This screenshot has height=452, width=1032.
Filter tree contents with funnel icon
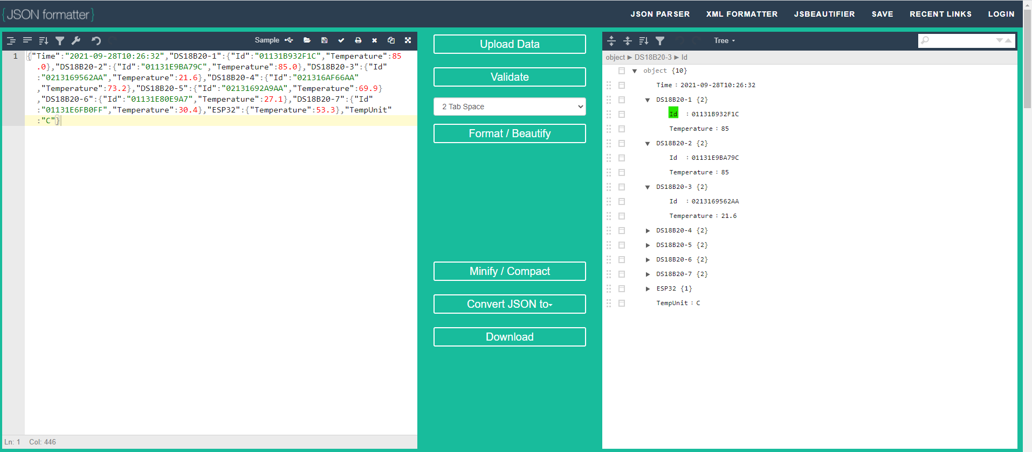tap(660, 41)
